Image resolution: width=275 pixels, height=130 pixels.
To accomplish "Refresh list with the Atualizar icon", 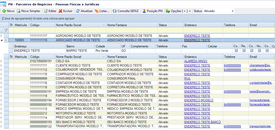I will (78, 11).
